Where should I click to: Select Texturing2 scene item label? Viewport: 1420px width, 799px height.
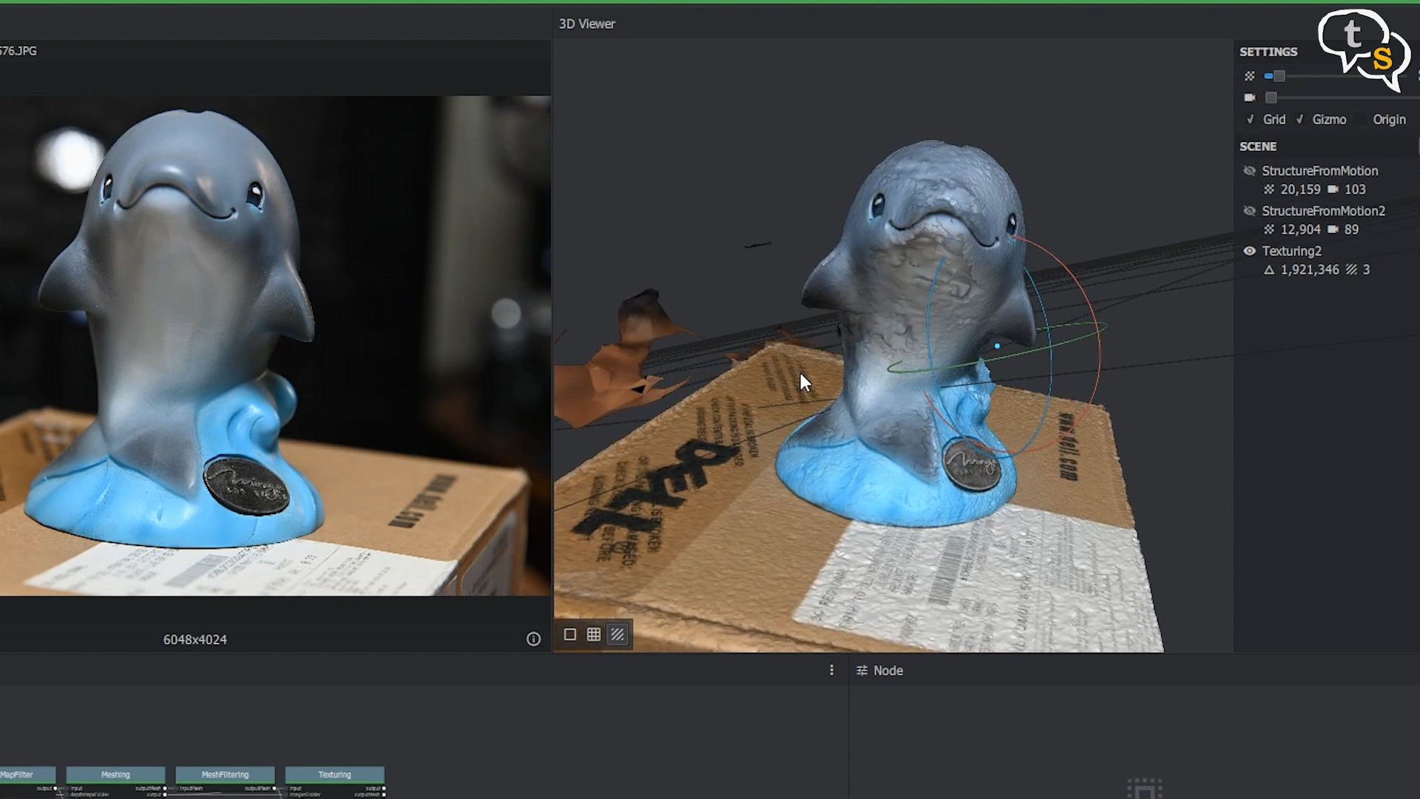coord(1291,251)
